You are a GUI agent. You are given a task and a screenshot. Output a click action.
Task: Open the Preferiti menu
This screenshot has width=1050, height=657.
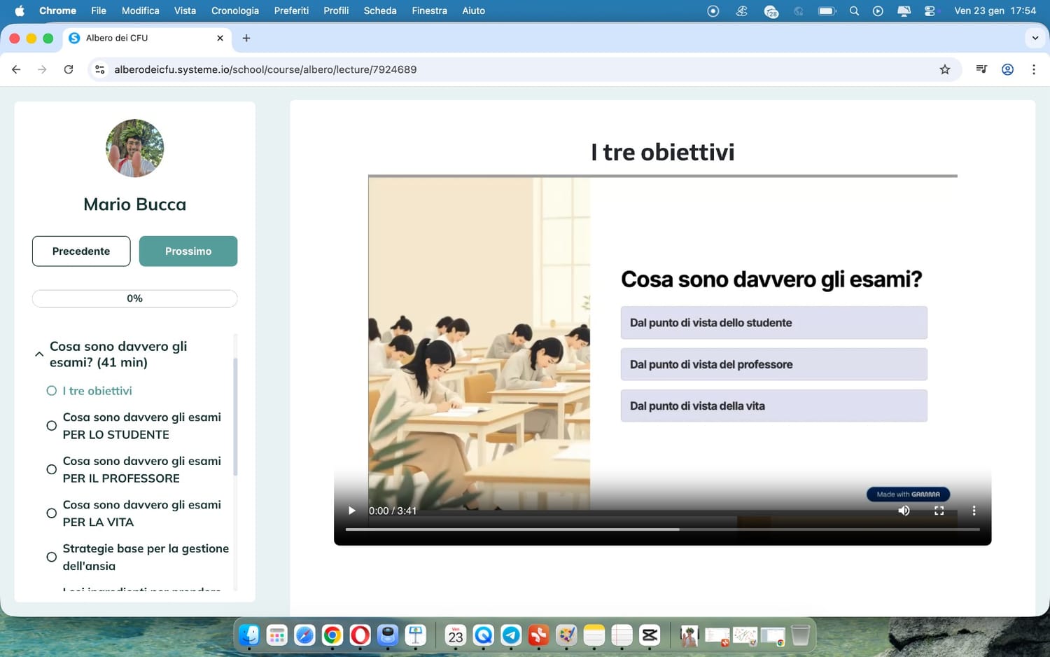[291, 11]
